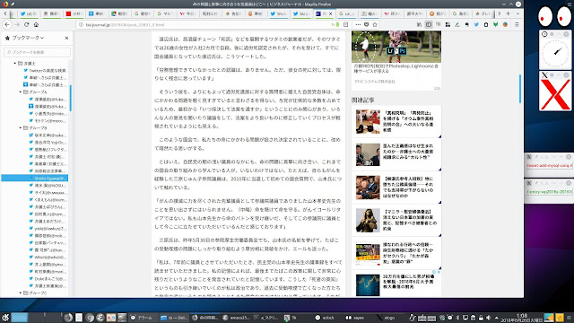Open the Library toolbar icon

pos(419,24)
